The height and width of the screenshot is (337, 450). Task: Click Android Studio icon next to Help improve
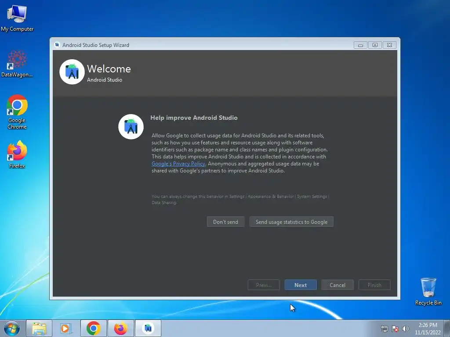(131, 127)
